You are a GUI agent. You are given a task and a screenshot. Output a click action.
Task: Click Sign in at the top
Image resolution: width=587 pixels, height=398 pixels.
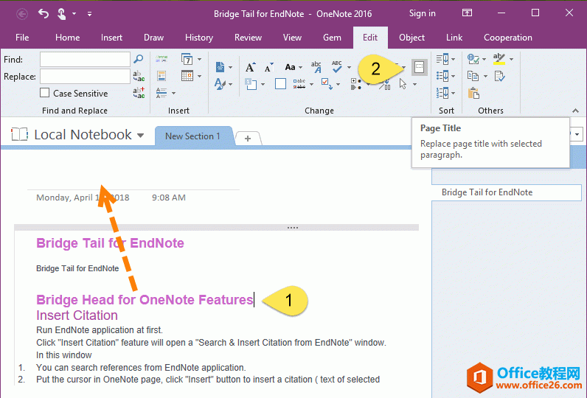click(422, 13)
